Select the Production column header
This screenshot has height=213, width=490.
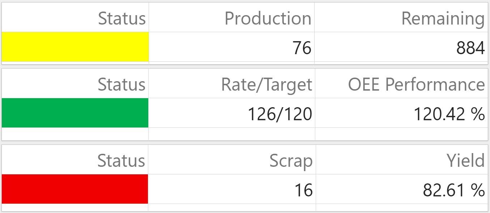click(x=268, y=18)
